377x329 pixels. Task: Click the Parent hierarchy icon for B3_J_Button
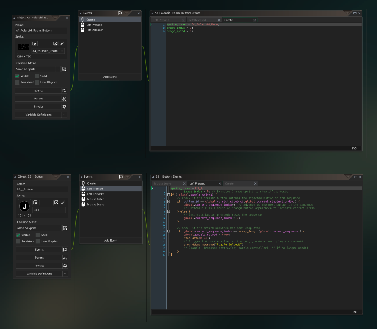65,258
